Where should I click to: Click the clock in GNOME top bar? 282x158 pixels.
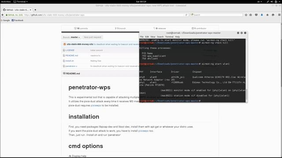click(x=141, y=2)
